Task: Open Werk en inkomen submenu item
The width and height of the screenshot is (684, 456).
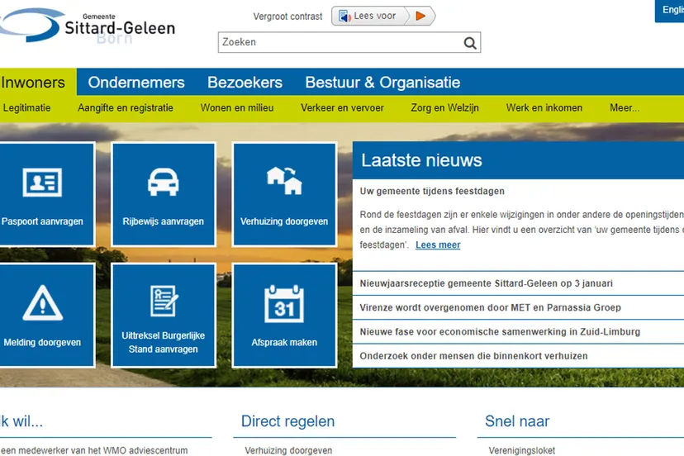Action: pos(544,107)
